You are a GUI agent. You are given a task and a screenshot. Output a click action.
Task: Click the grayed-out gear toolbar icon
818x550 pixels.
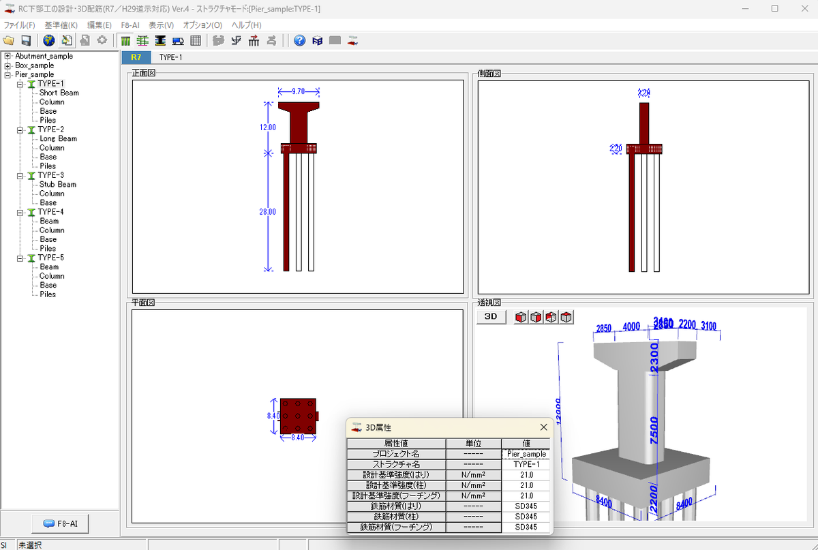(102, 41)
